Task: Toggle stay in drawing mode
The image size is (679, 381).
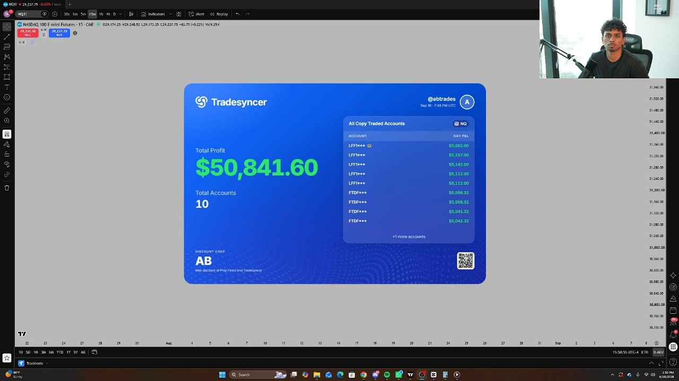Action: pyautogui.click(x=7, y=144)
